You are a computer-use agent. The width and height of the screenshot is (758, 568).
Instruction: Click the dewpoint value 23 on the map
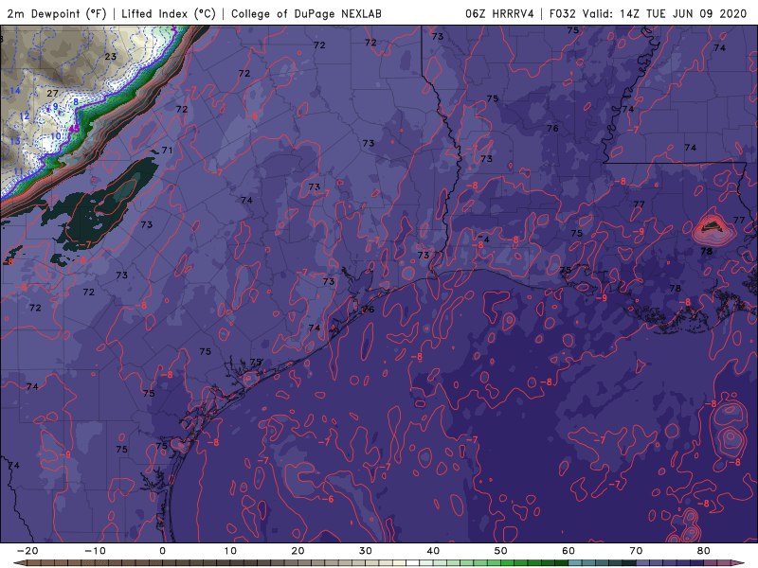pos(111,57)
